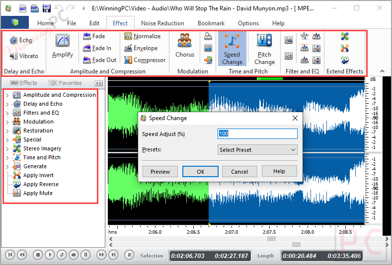The width and height of the screenshot is (392, 265).
Task: Jump to start with the skip-to-beginning button
Action: click(10, 255)
